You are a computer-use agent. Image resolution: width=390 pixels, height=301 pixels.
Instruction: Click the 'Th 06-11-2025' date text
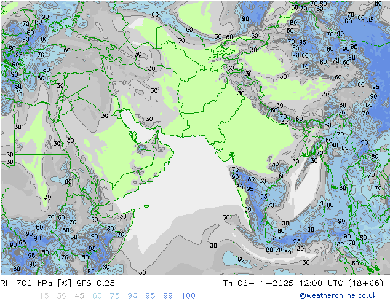[258, 283]
